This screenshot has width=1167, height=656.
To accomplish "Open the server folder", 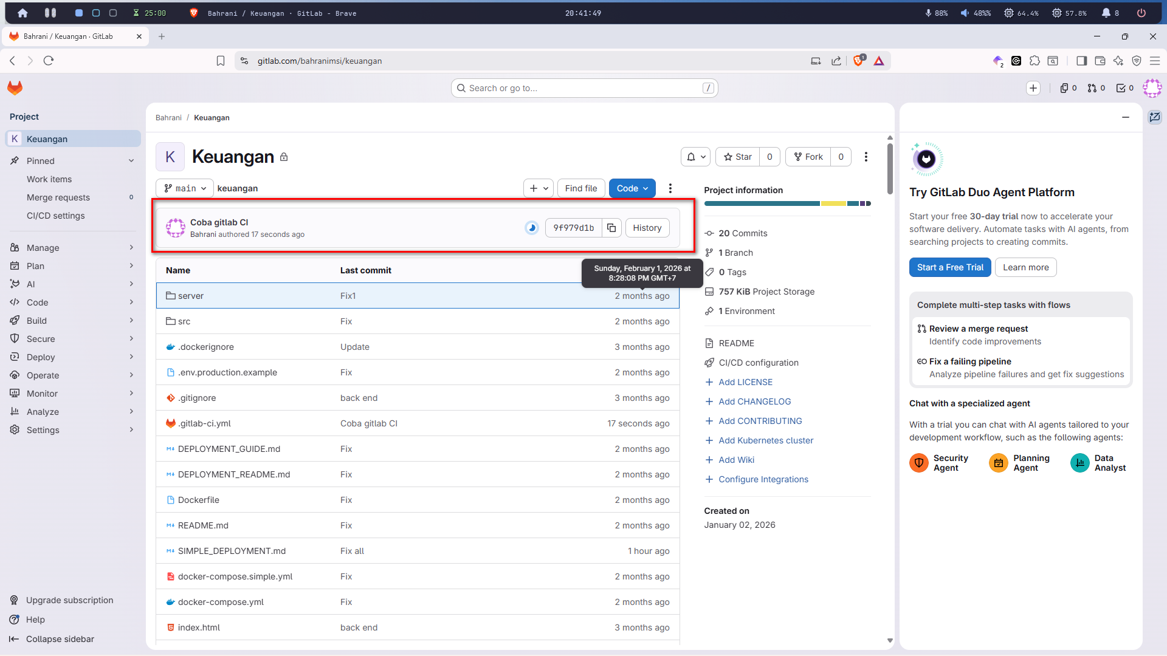I will click(191, 296).
